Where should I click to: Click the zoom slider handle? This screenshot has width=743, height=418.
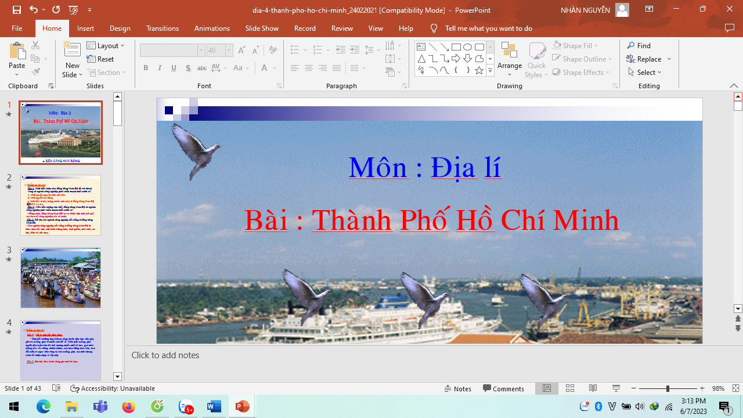coord(668,388)
